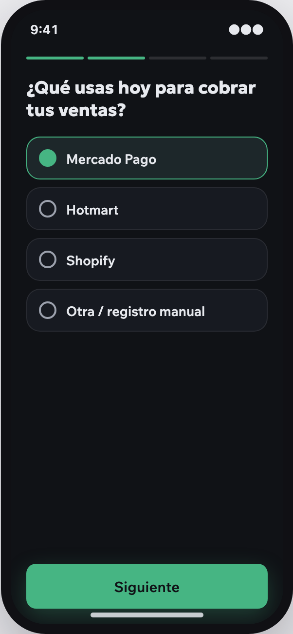The width and height of the screenshot is (293, 634).
Task: Pick the Otra / registro manual radio
Action: pyautogui.click(x=48, y=310)
